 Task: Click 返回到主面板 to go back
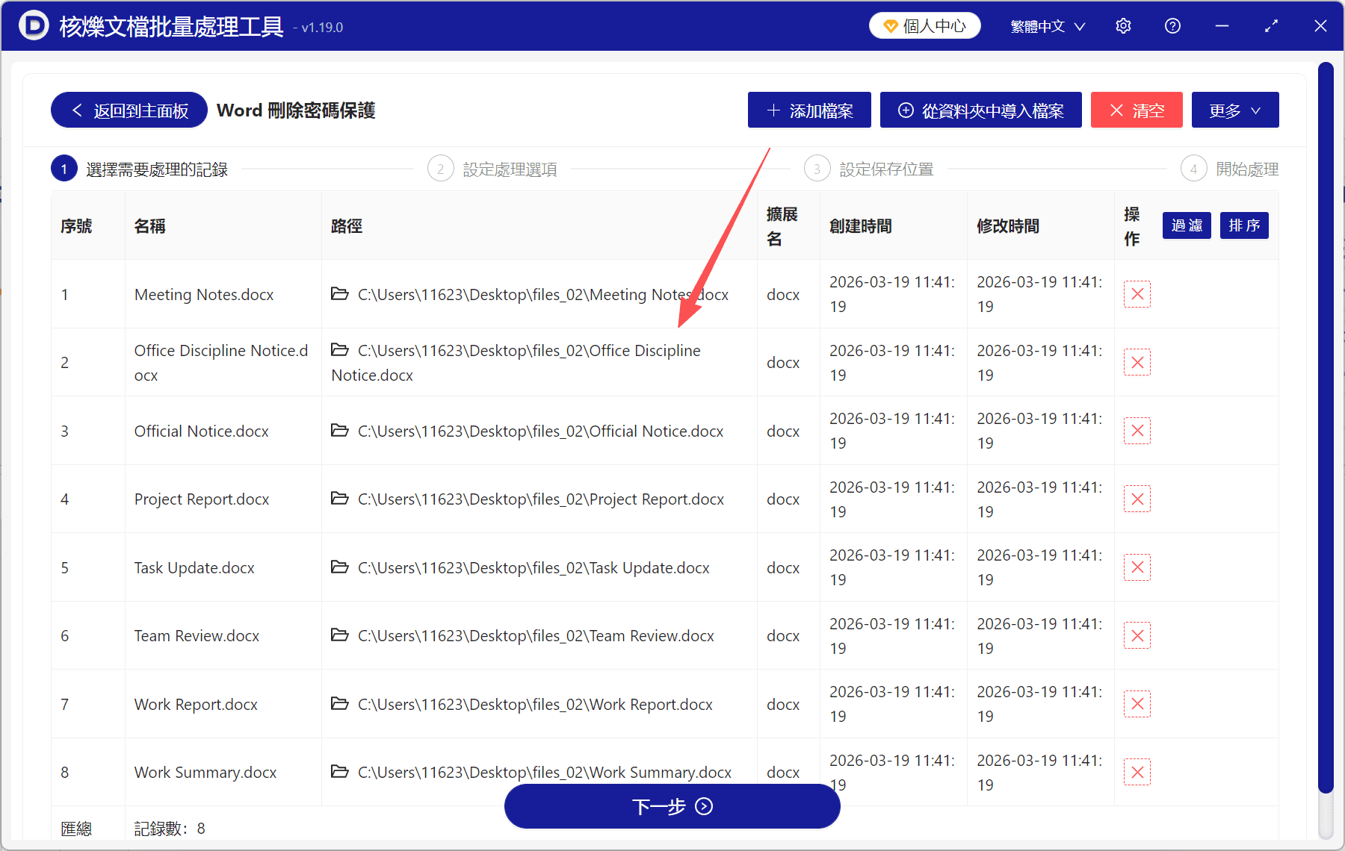click(x=128, y=110)
